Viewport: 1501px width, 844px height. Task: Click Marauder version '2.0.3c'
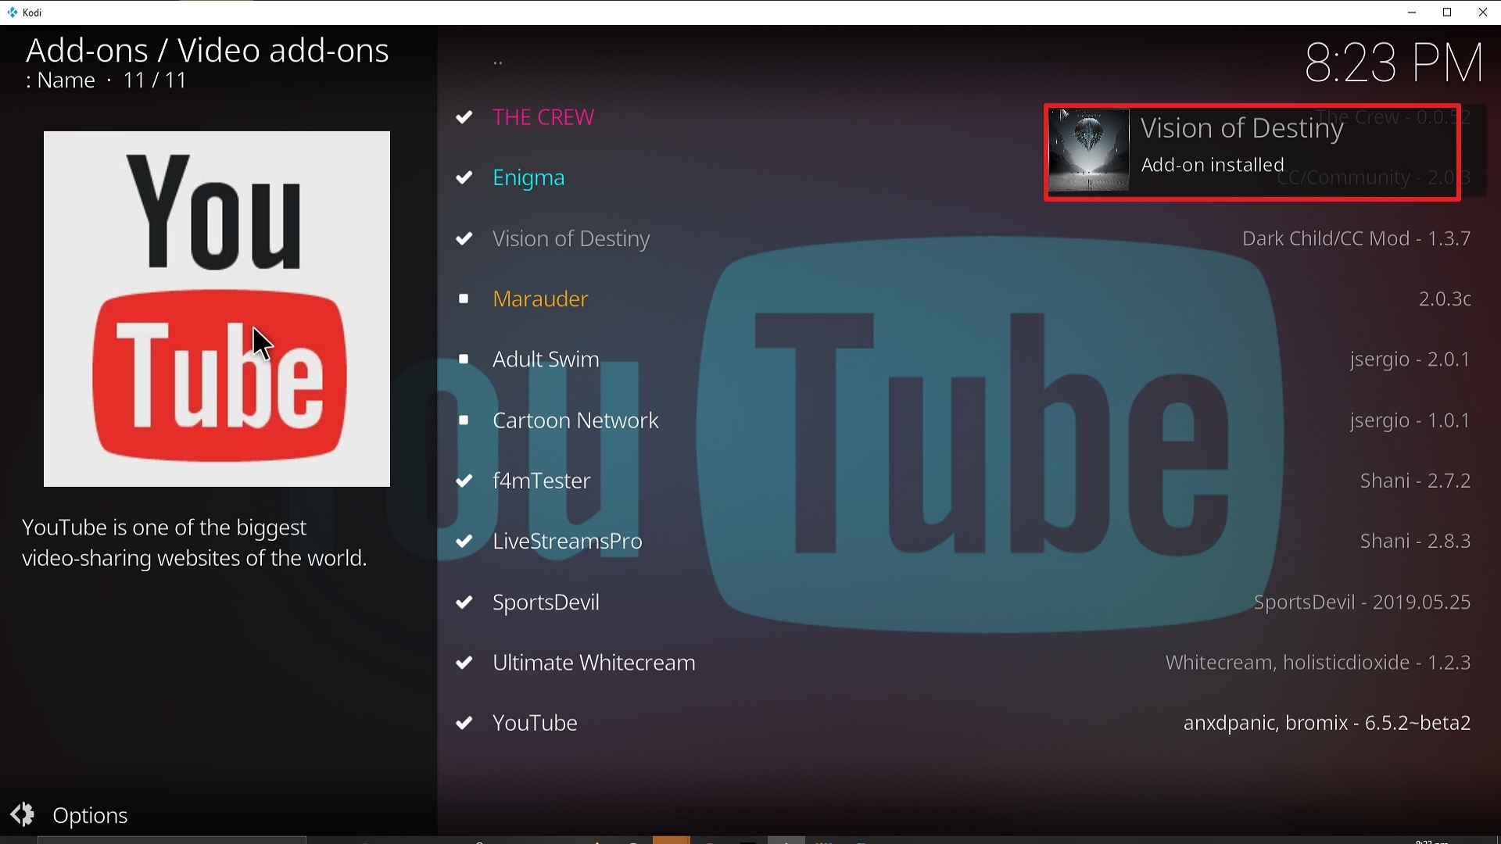pos(1445,299)
